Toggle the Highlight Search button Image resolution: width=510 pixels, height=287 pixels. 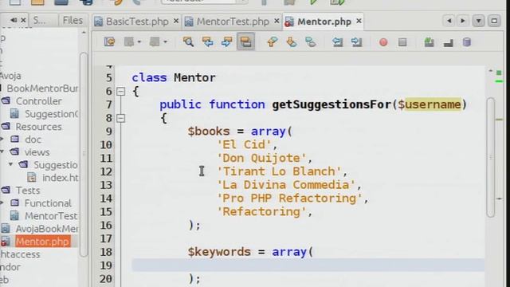coord(245,42)
